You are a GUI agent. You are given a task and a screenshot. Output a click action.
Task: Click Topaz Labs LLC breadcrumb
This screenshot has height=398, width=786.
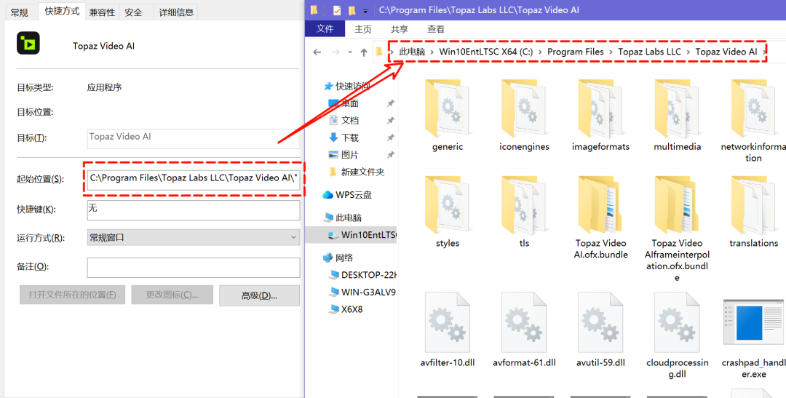(x=650, y=52)
